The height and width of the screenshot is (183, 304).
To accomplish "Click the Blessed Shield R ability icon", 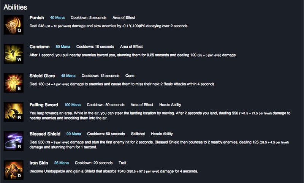I will pos(14,141).
